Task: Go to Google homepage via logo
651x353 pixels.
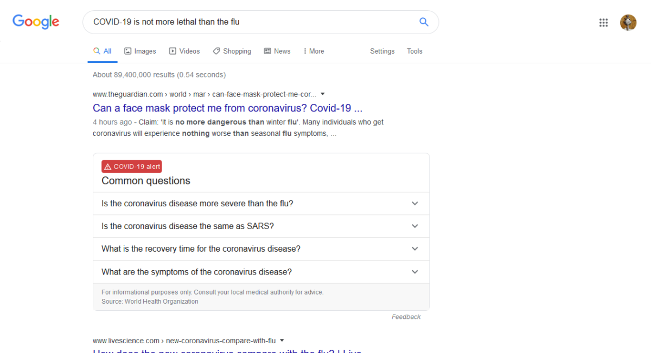Action: (x=36, y=22)
